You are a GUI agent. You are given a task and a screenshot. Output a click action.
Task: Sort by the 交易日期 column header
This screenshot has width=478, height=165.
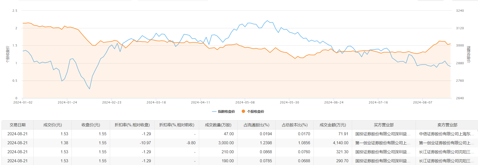(x=18, y=125)
